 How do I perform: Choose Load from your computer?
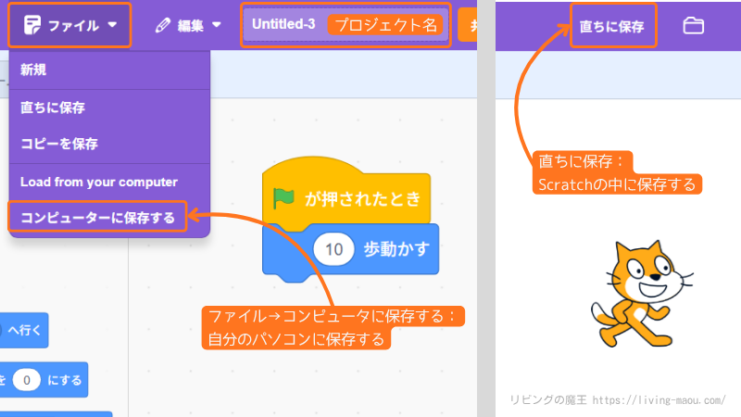pyautogui.click(x=98, y=182)
